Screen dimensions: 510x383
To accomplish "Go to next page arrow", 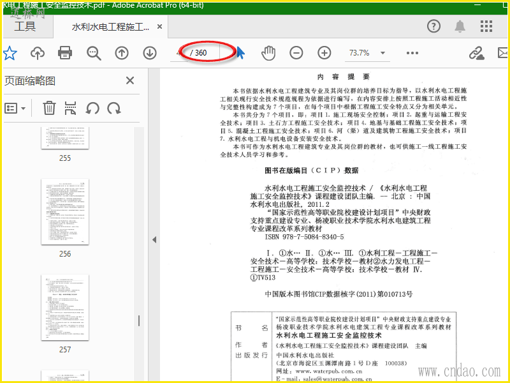I will pyautogui.click(x=150, y=53).
